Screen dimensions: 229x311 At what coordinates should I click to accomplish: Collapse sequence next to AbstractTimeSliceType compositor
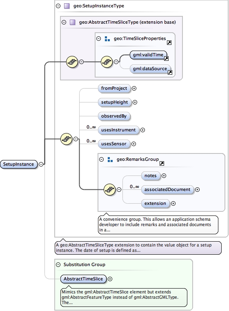[81, 62]
